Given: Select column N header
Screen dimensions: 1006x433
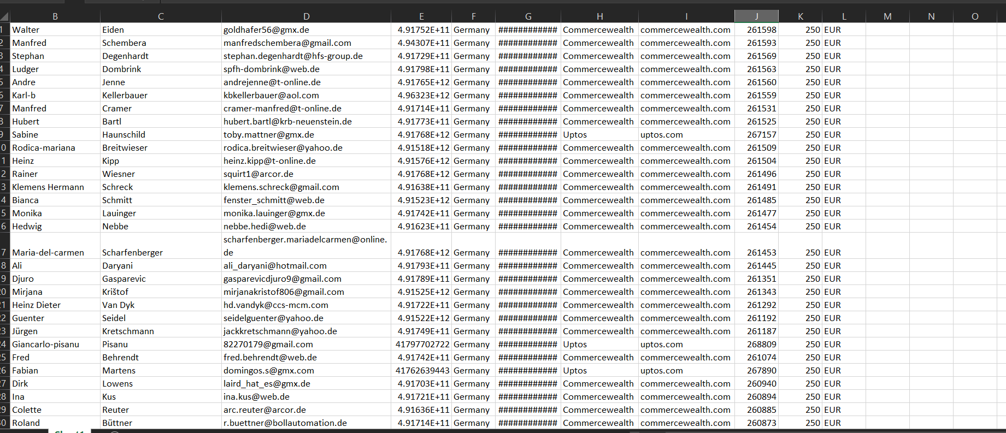Looking at the screenshot, I should point(931,16).
